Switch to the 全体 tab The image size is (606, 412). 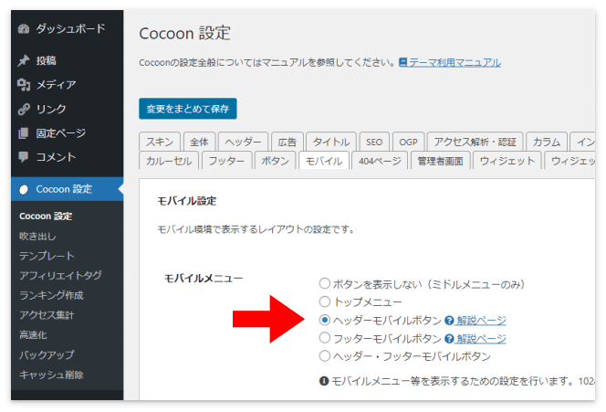199,142
